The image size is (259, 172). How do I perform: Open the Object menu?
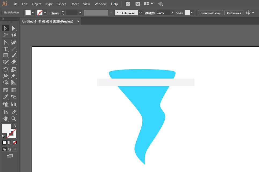(37, 4)
